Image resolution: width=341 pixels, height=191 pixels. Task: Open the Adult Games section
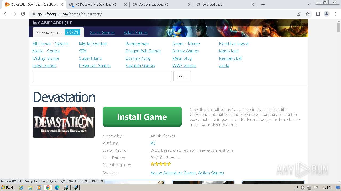(x=136, y=33)
